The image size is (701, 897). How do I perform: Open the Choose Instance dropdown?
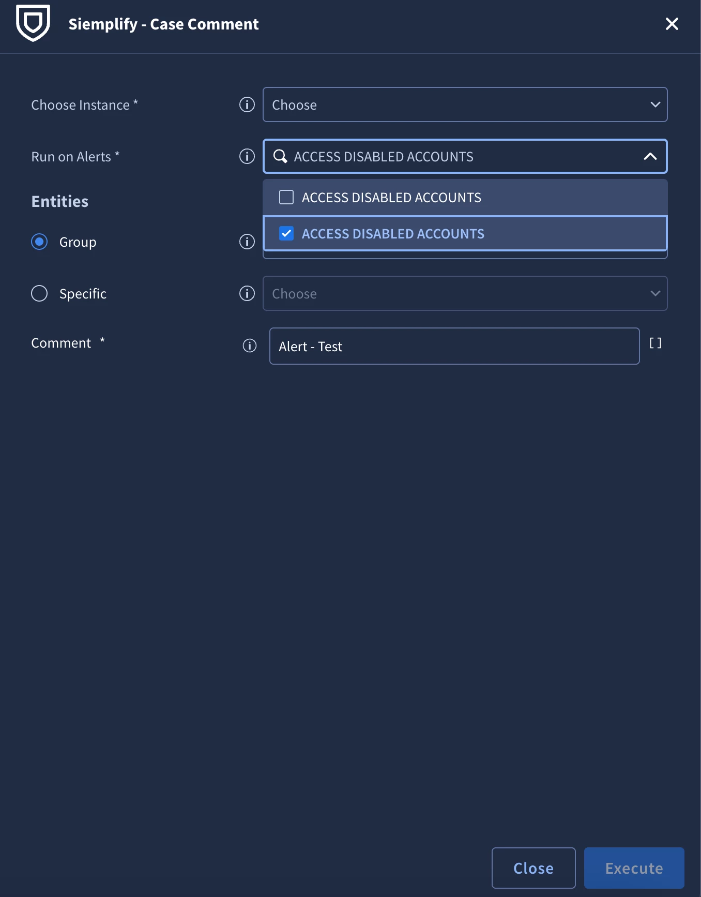point(465,104)
